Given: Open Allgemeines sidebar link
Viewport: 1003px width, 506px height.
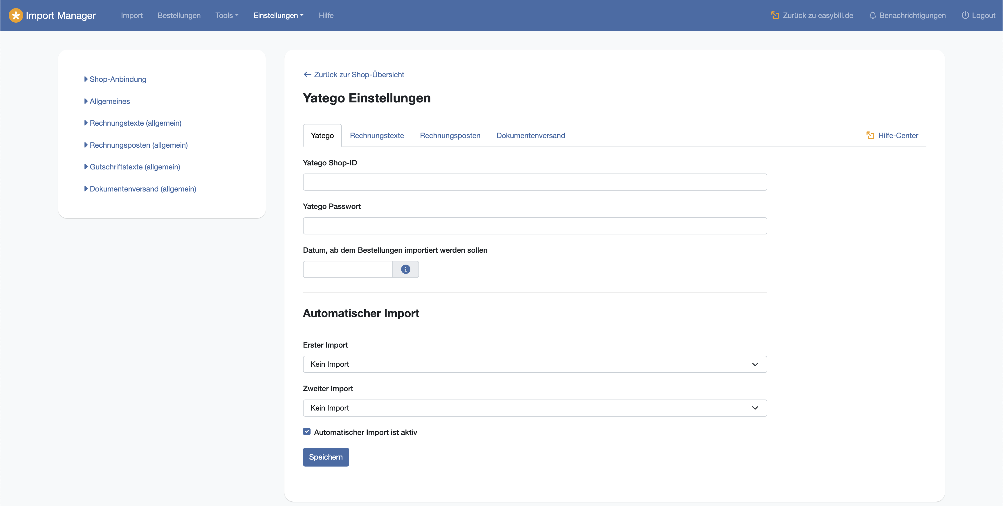Looking at the screenshot, I should tap(110, 101).
